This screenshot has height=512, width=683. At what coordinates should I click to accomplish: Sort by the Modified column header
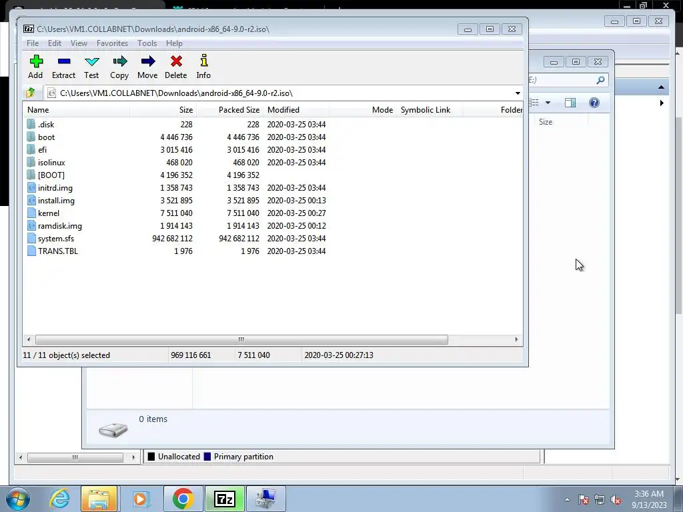tap(296, 110)
